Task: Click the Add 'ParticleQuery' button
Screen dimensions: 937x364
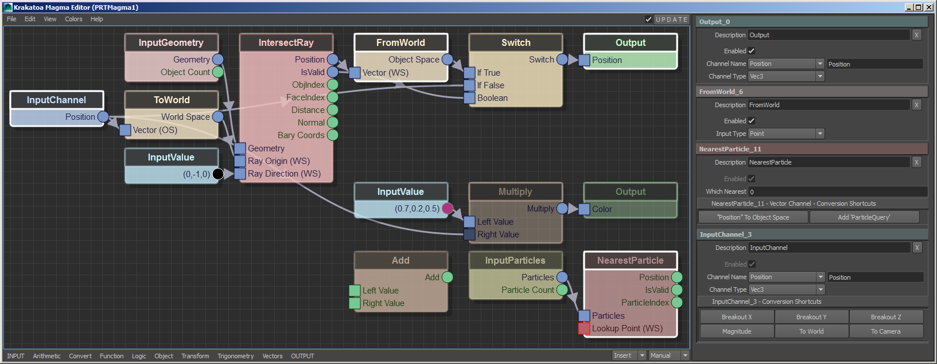Action: 864,217
